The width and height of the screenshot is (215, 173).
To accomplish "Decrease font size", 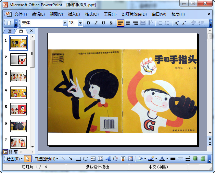I will pos(184,23).
